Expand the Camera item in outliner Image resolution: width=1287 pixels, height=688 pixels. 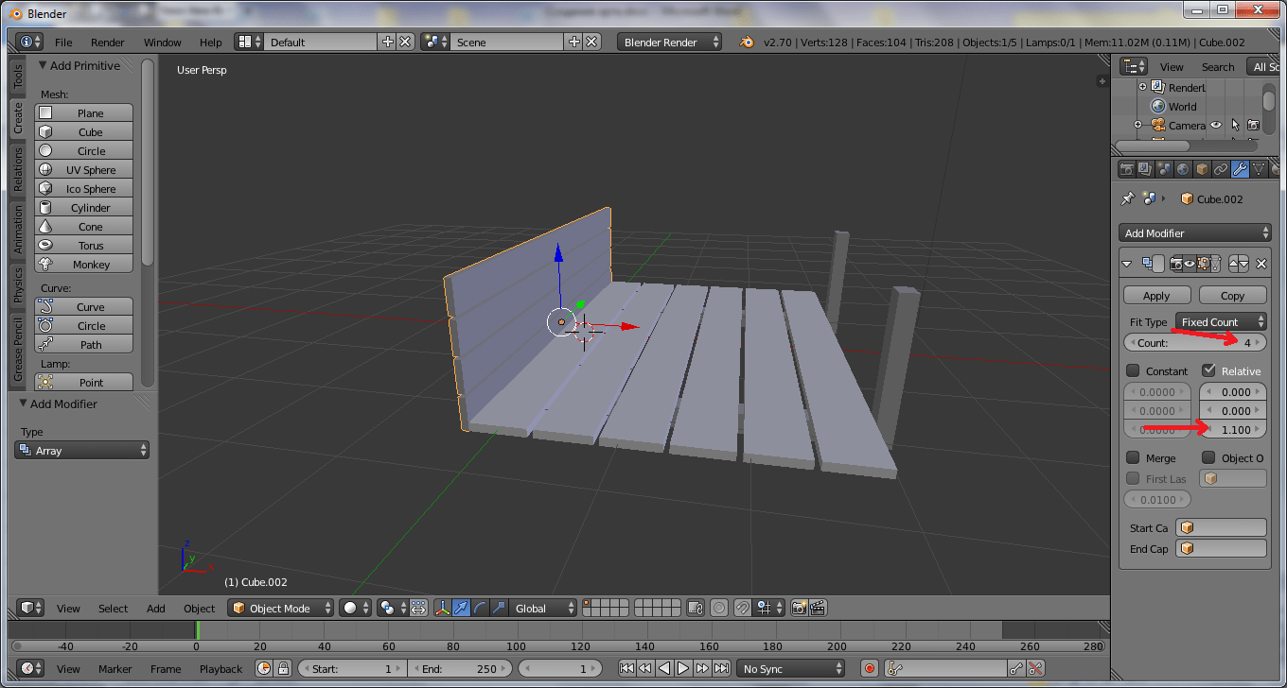point(1137,125)
